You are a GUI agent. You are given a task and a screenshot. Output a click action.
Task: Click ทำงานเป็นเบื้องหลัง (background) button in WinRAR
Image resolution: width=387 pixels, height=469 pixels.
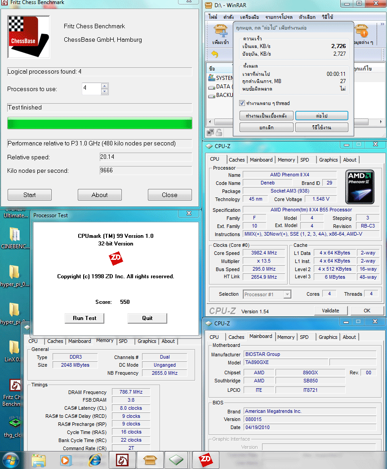pyautogui.click(x=267, y=116)
